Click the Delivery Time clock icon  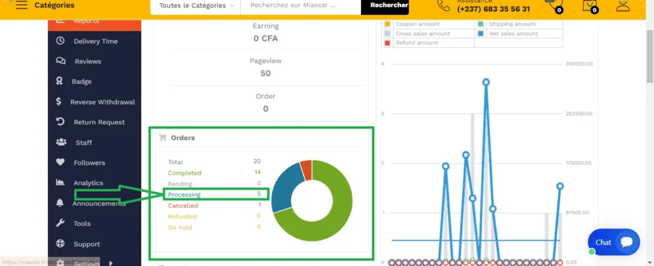61,41
